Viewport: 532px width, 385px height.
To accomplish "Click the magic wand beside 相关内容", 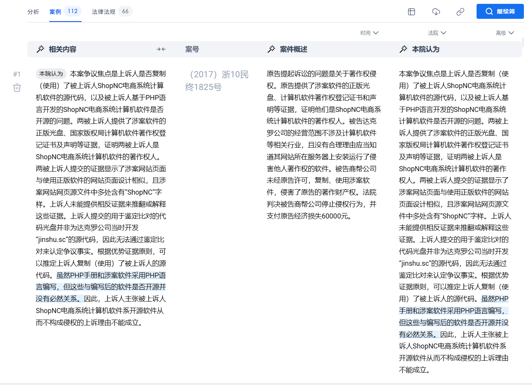I will pos(40,49).
